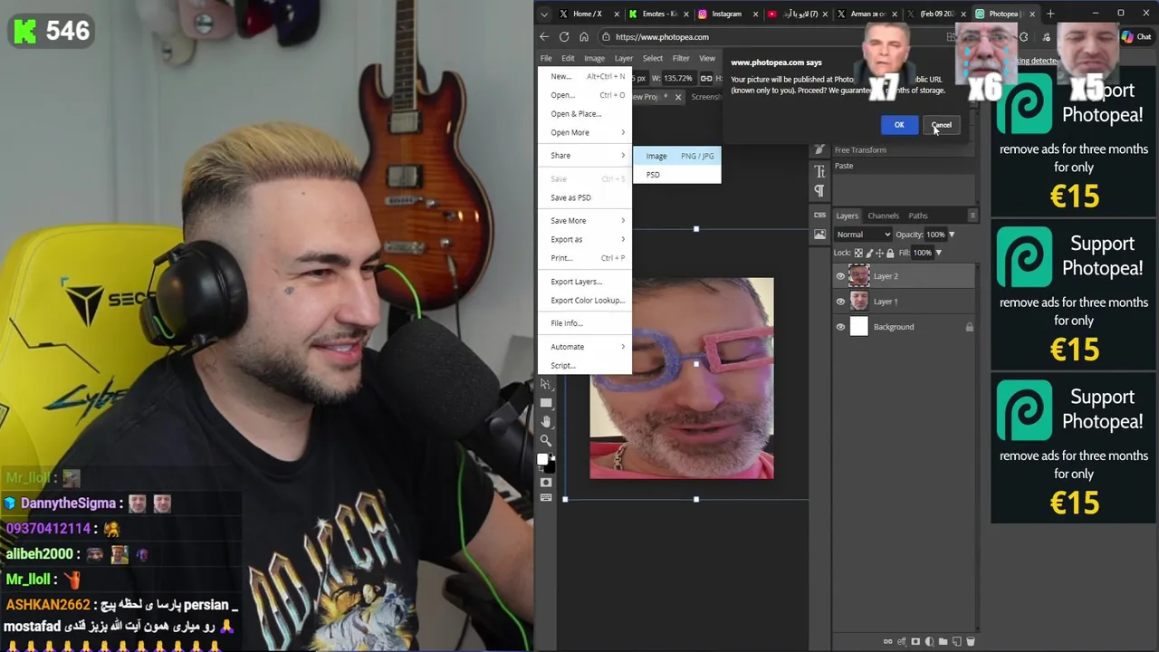This screenshot has height=652, width=1159.
Task: Expand the Share submenu
Action: (586, 156)
